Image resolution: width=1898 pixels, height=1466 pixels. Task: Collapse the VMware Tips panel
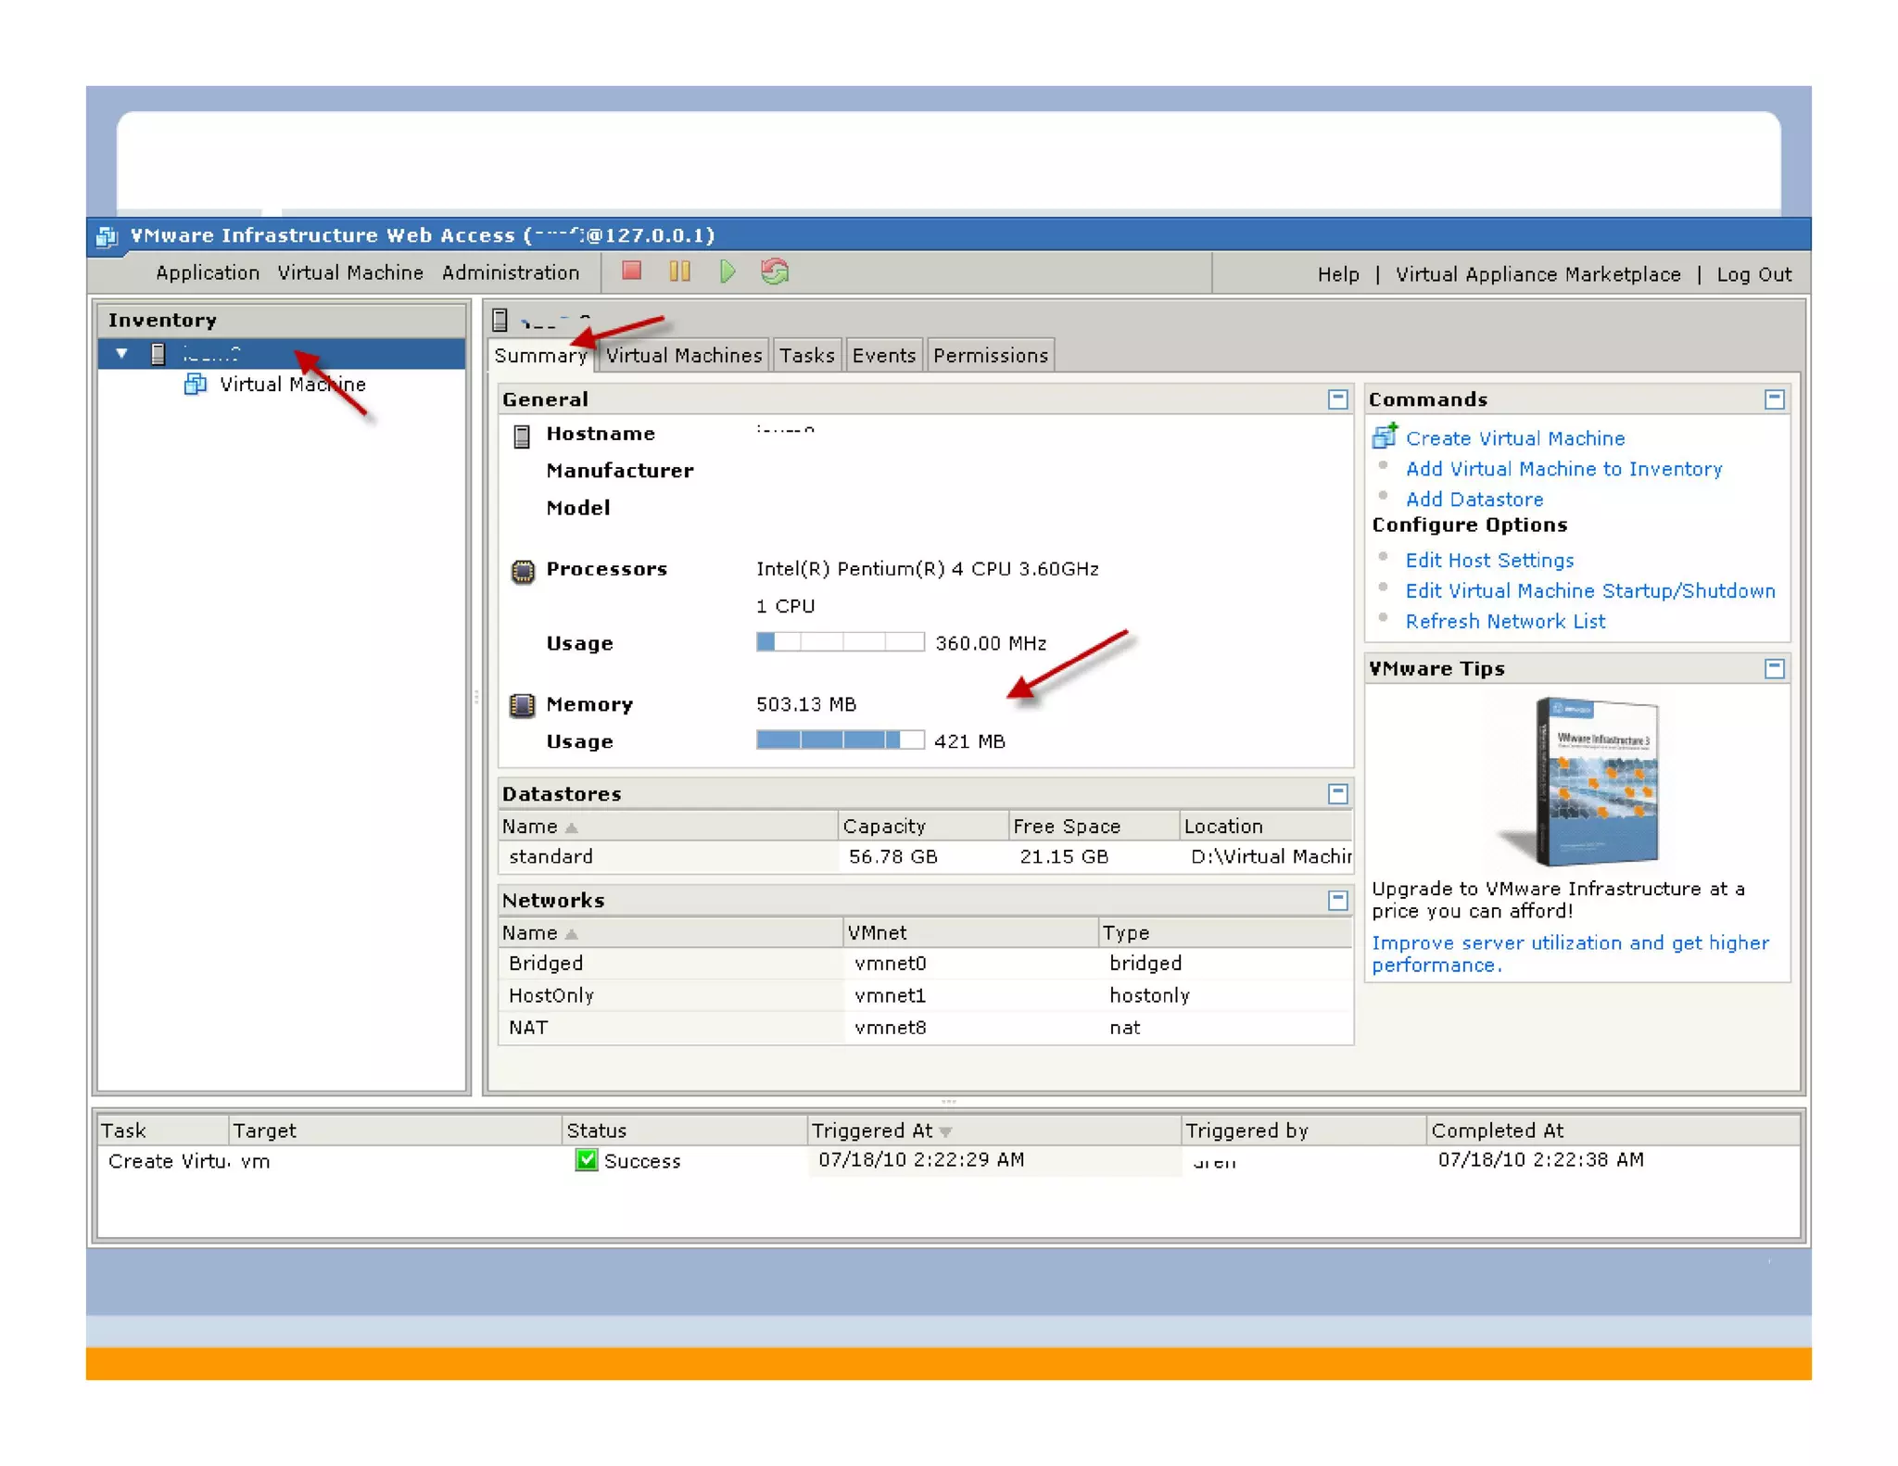pyautogui.click(x=1774, y=668)
